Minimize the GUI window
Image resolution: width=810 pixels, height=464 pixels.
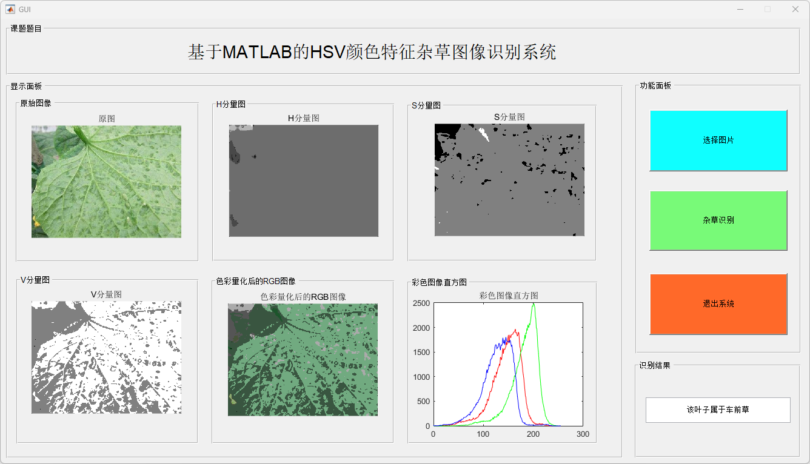coord(740,9)
